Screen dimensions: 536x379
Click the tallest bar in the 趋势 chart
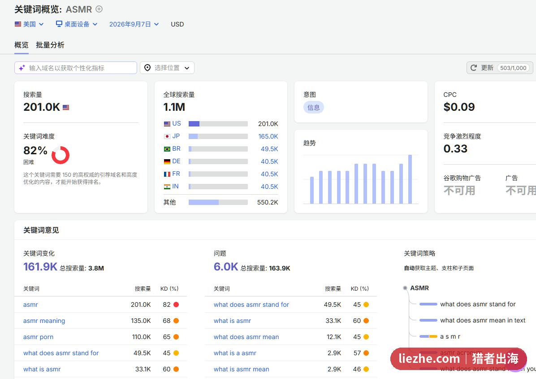[x=410, y=179]
